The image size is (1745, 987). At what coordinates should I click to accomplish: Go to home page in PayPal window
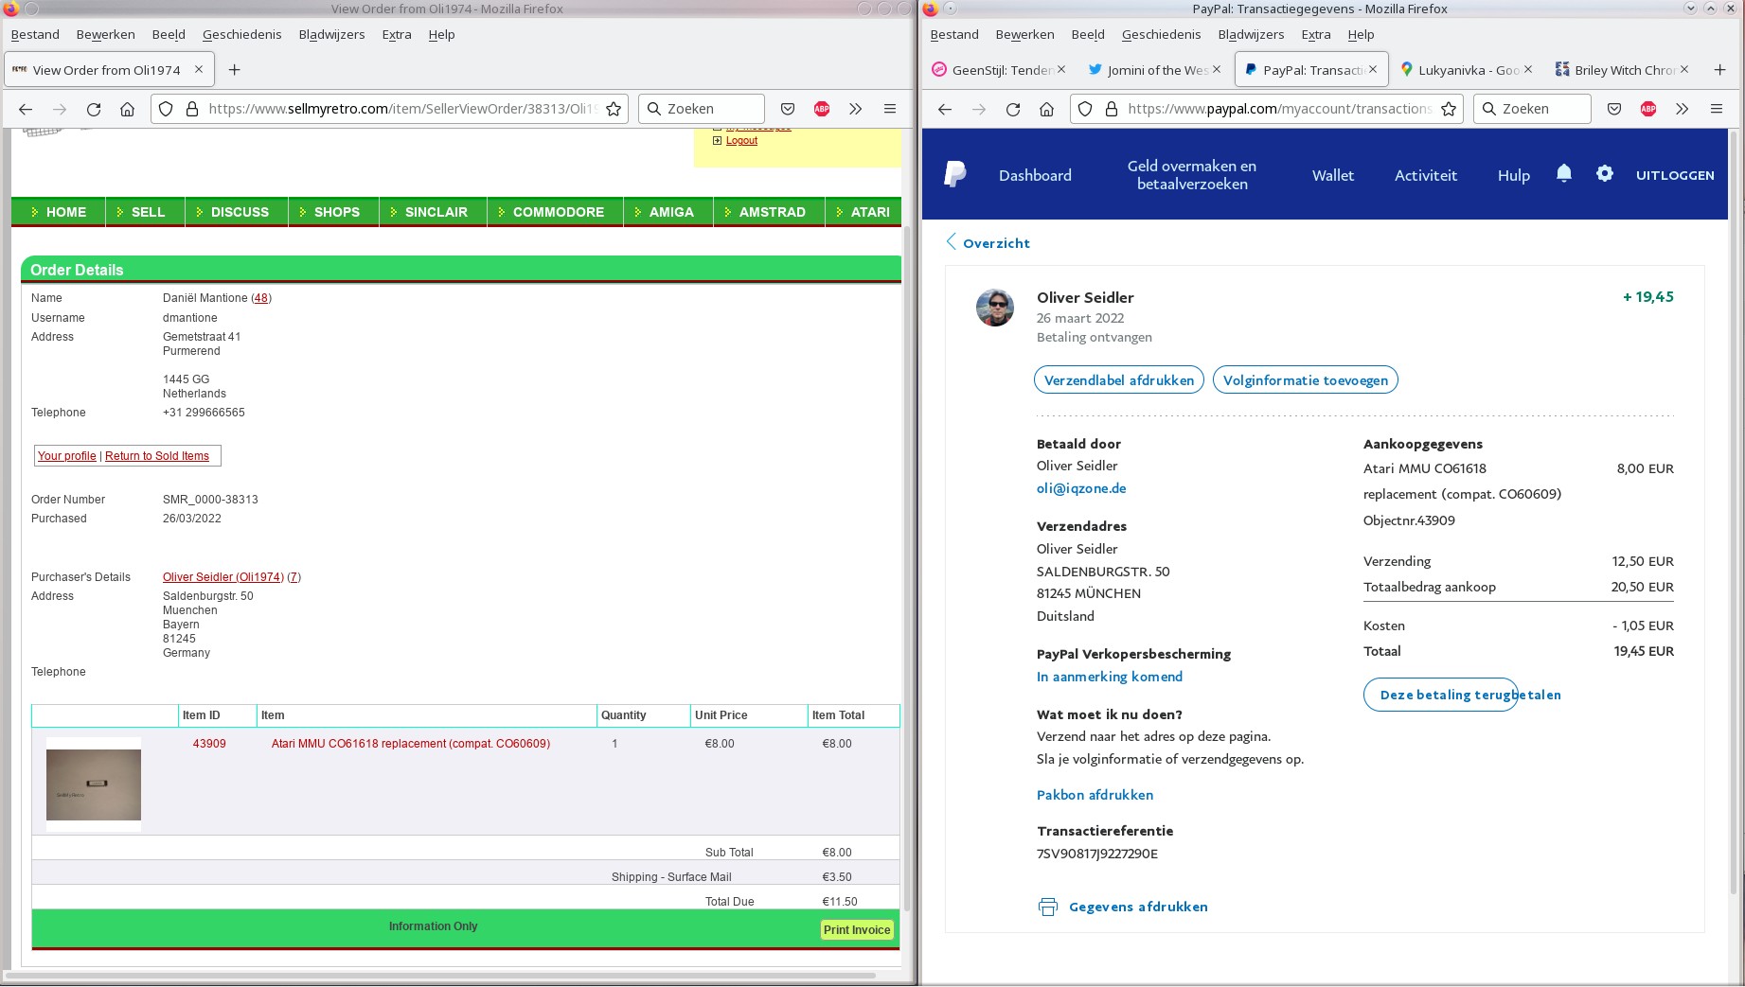(x=1046, y=109)
